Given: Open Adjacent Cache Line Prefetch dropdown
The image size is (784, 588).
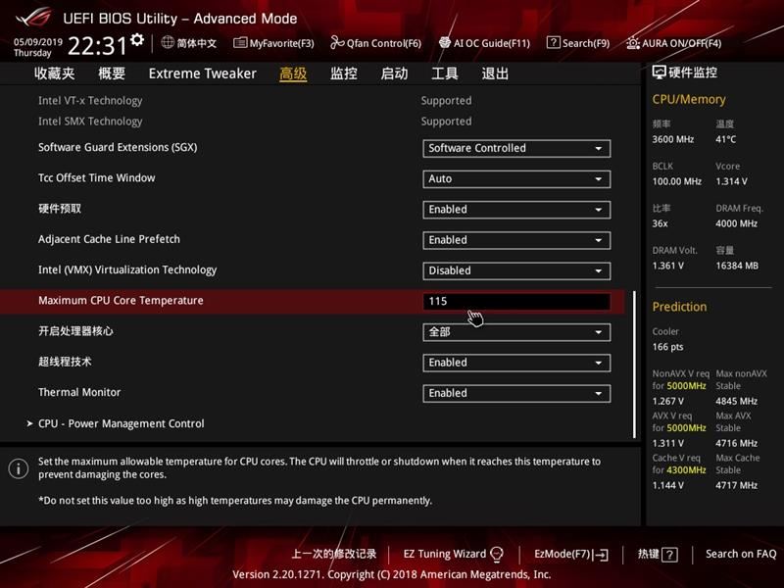Looking at the screenshot, I should click(516, 240).
